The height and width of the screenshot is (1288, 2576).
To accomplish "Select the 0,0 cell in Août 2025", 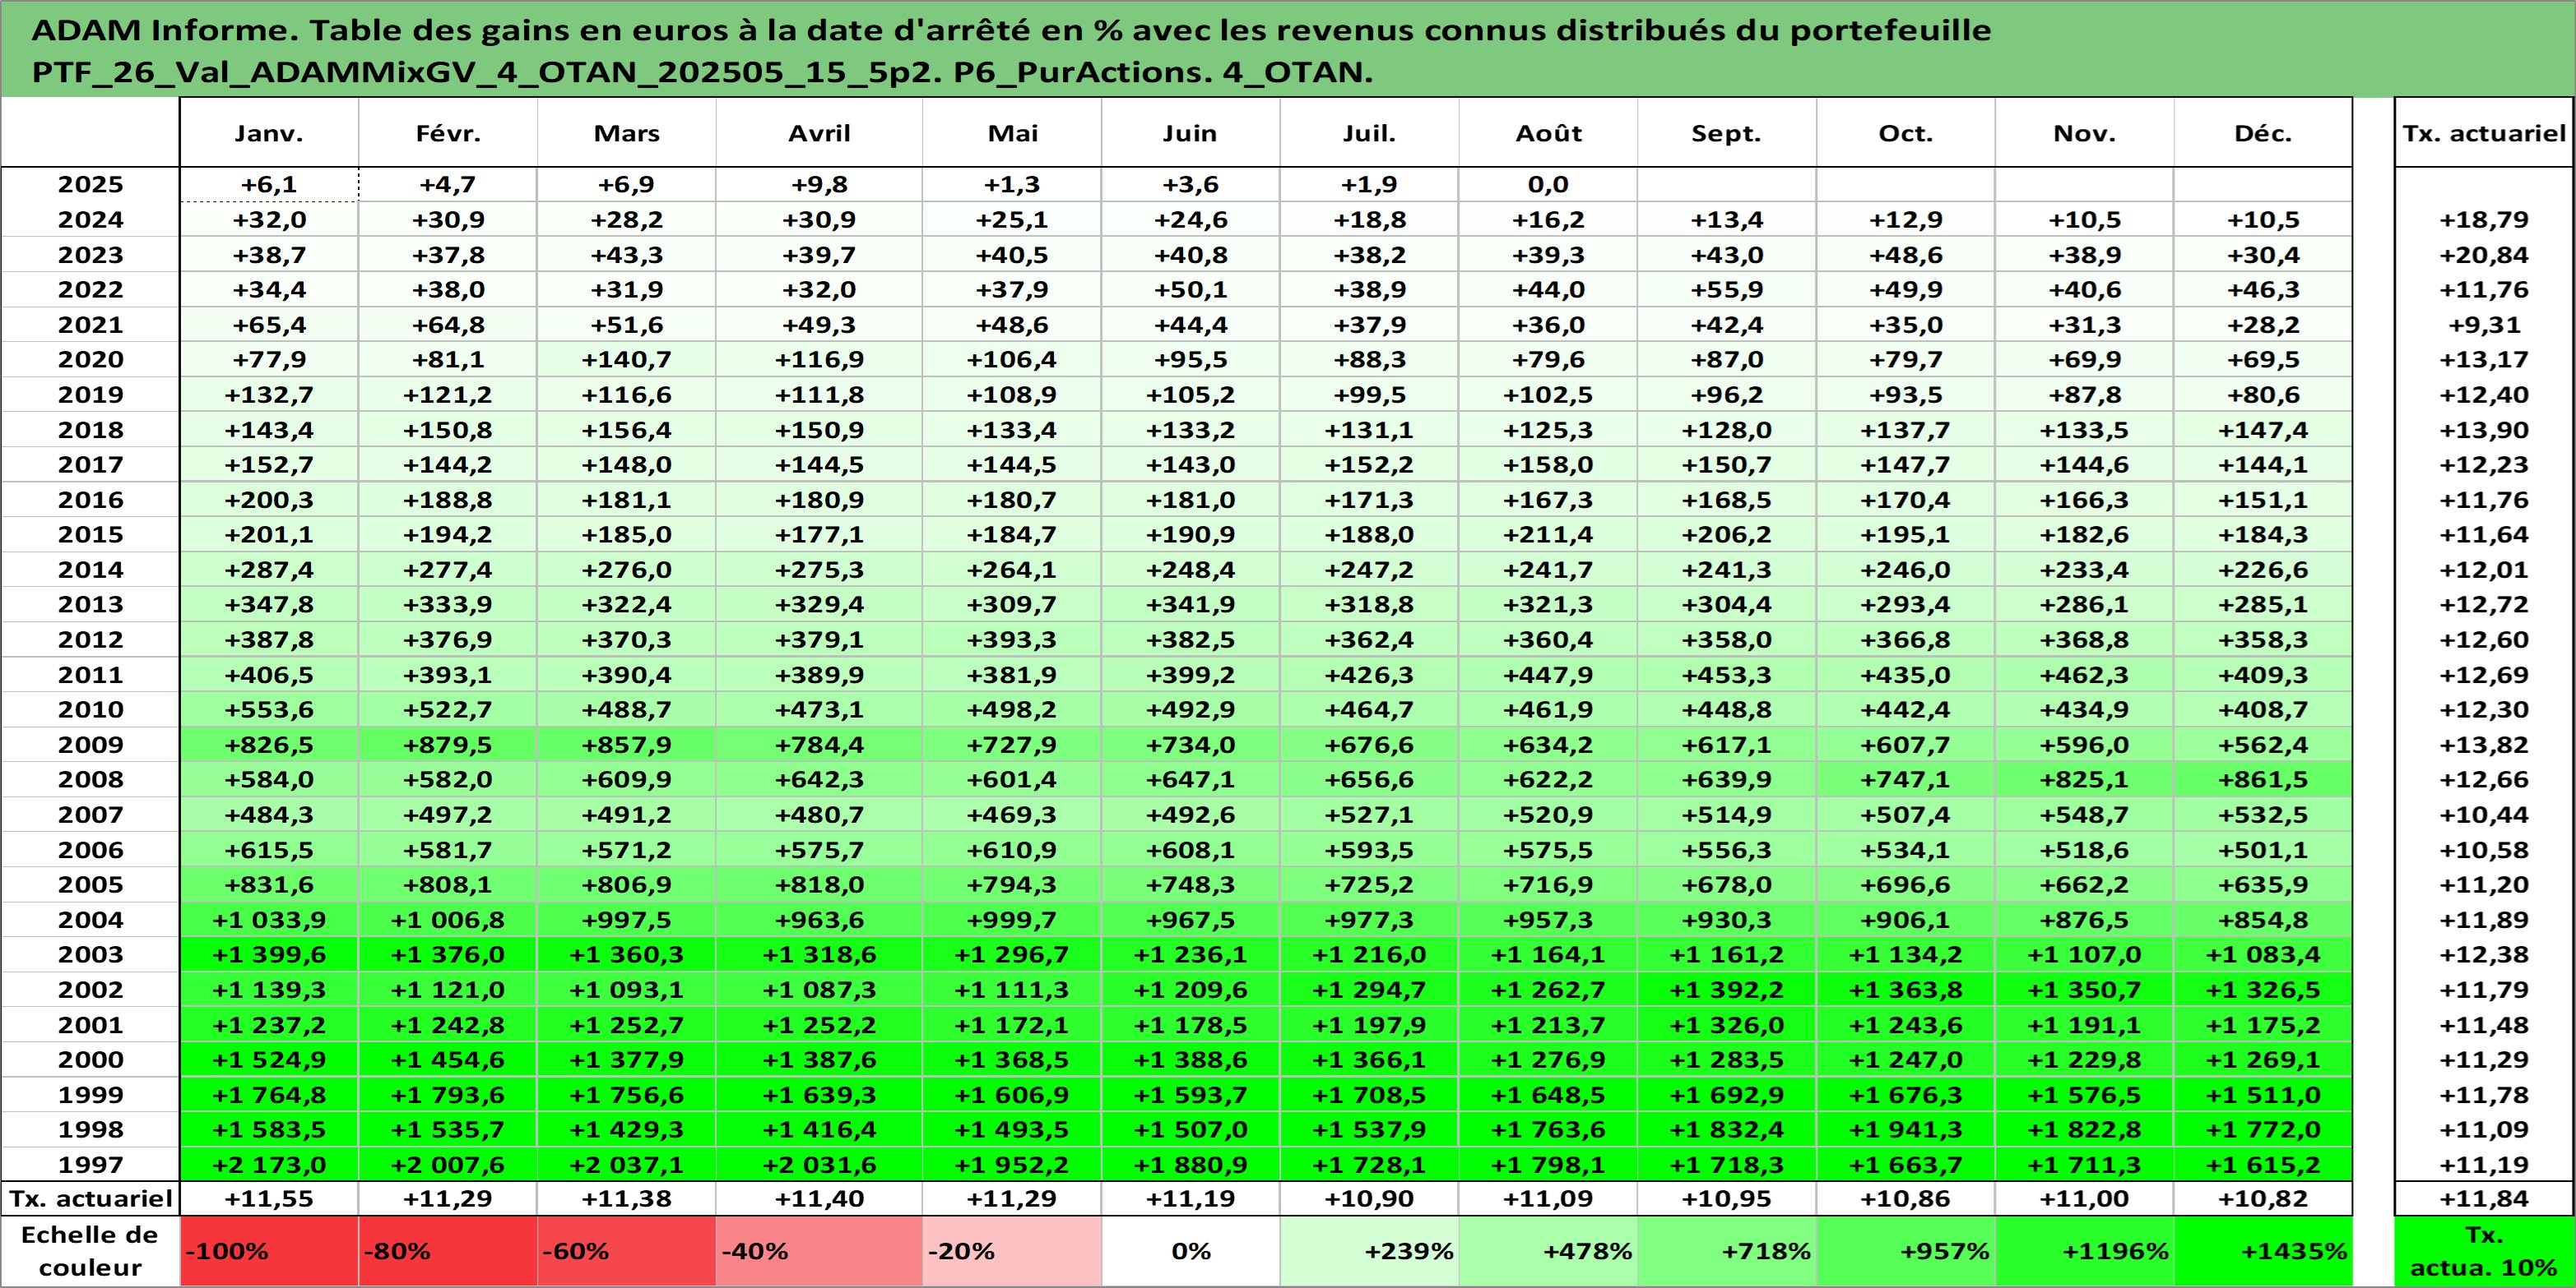I will (1549, 185).
